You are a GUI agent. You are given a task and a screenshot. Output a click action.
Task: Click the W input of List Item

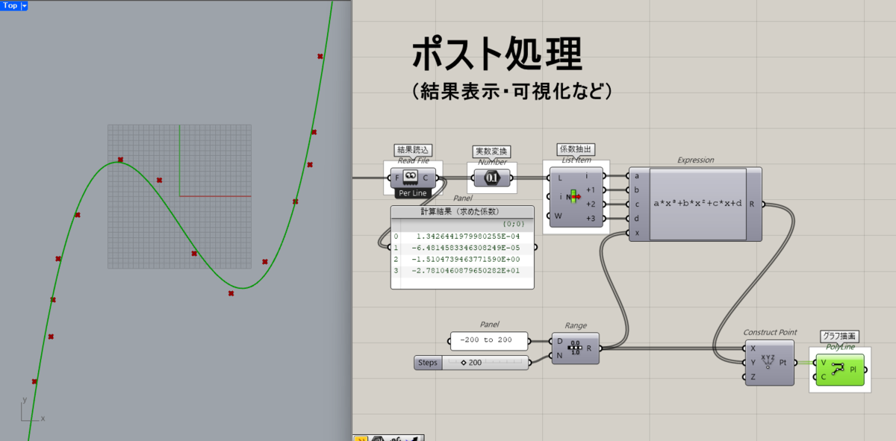tap(559, 216)
